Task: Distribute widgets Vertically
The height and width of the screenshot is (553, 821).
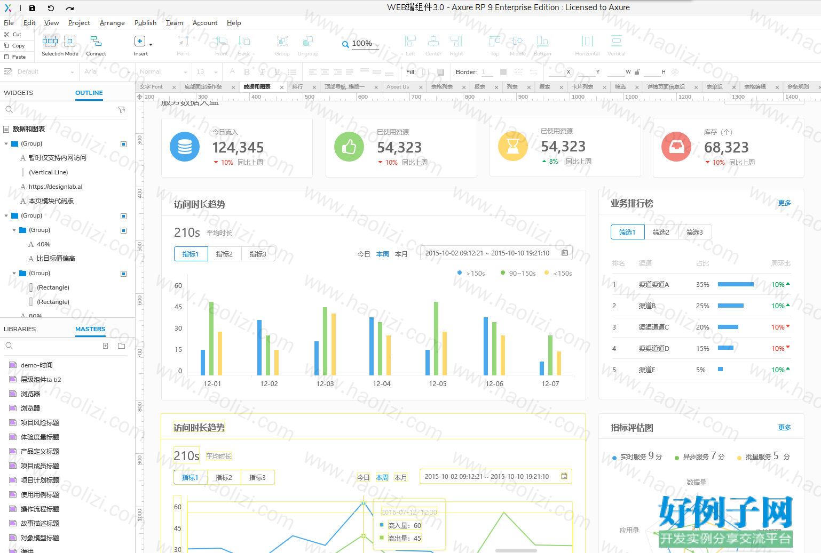Action: [x=617, y=45]
